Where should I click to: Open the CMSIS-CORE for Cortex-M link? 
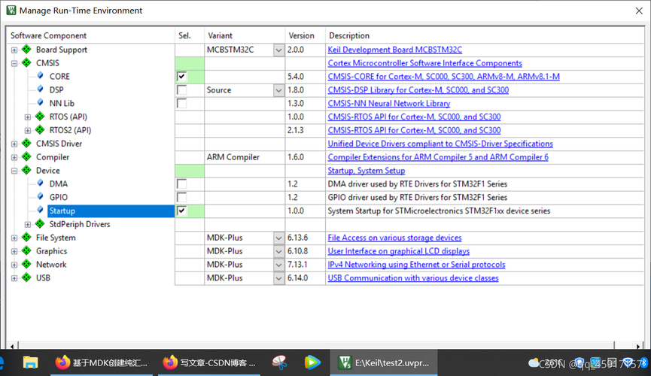[443, 77]
